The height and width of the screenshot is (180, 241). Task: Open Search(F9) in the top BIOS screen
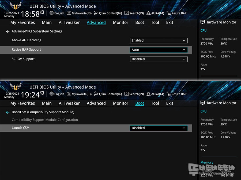[x=134, y=13]
